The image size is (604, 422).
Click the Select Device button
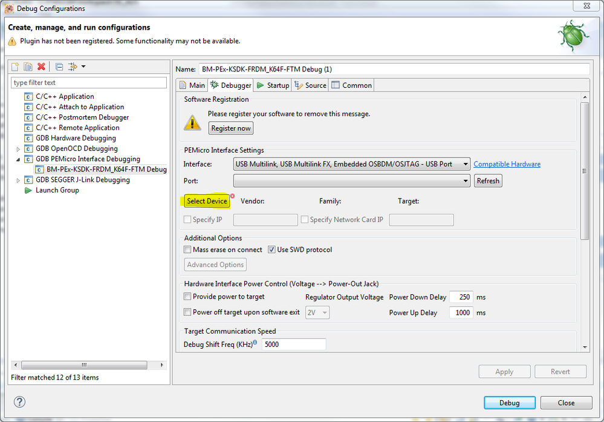(x=207, y=201)
